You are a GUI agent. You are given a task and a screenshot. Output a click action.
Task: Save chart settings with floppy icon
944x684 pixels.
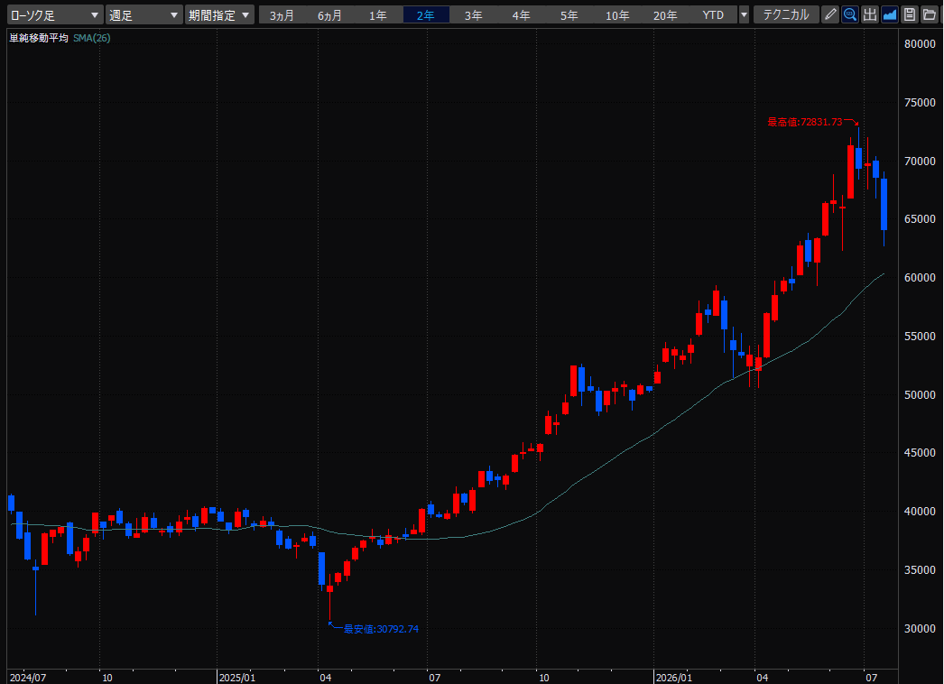[x=909, y=14]
